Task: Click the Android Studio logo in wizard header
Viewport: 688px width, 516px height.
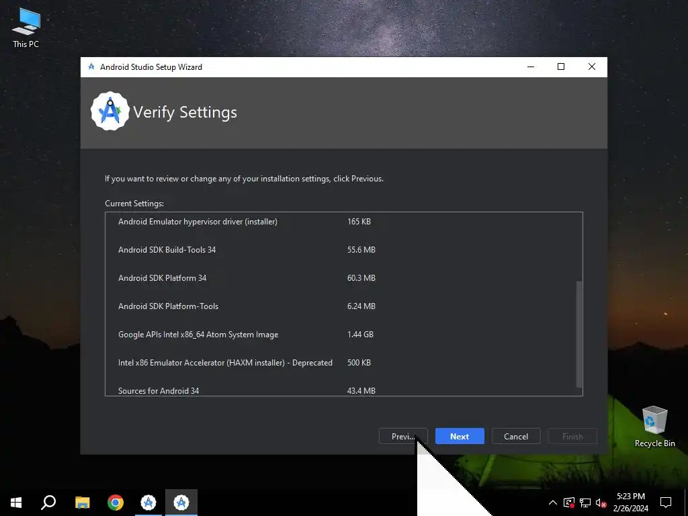Action: pyautogui.click(x=110, y=111)
